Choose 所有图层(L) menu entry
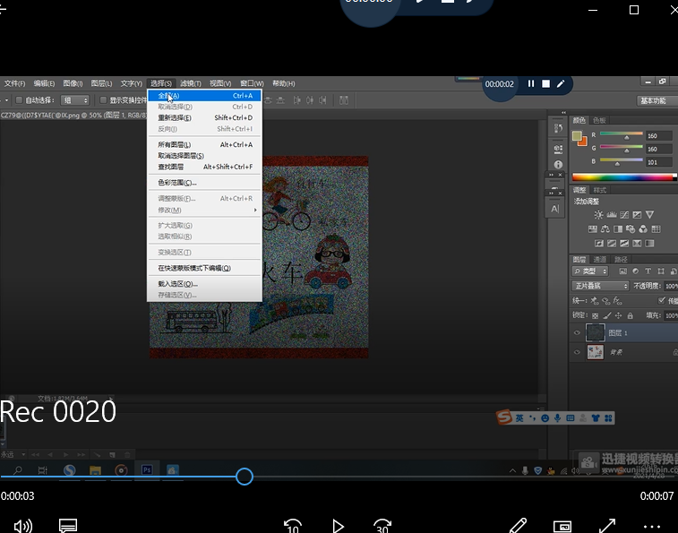 tap(204, 144)
